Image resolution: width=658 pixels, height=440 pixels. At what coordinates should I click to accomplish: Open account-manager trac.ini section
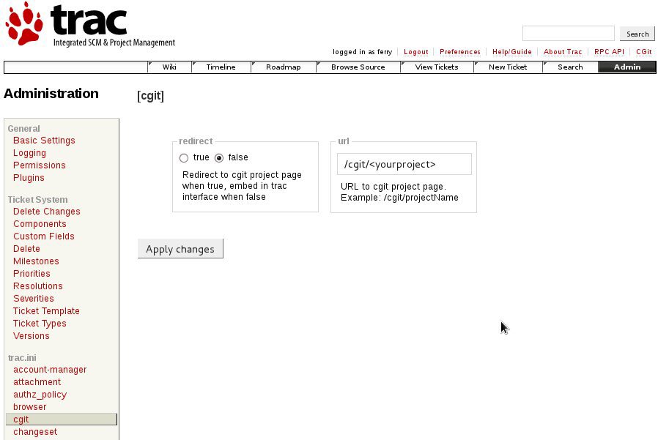point(50,370)
